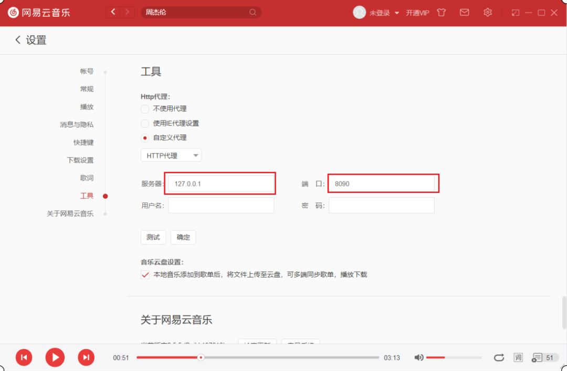Toggle the cloud upload checkbox
The height and width of the screenshot is (371, 567).
point(145,275)
